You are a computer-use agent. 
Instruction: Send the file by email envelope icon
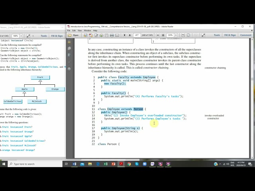[x=117, y=35]
